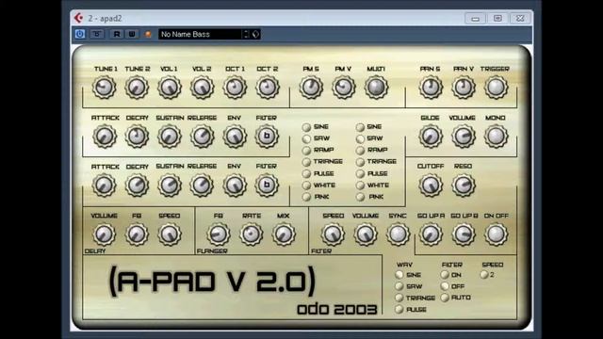The width and height of the screenshot is (603, 339).
Task: Select filter ON radio button
Action: tap(445, 275)
